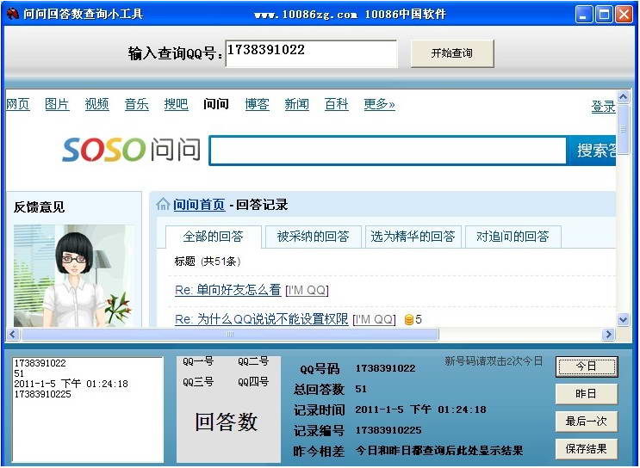Click the 记录编号 value 17383910225
Viewport: 640px width, 468px height.
(x=388, y=430)
